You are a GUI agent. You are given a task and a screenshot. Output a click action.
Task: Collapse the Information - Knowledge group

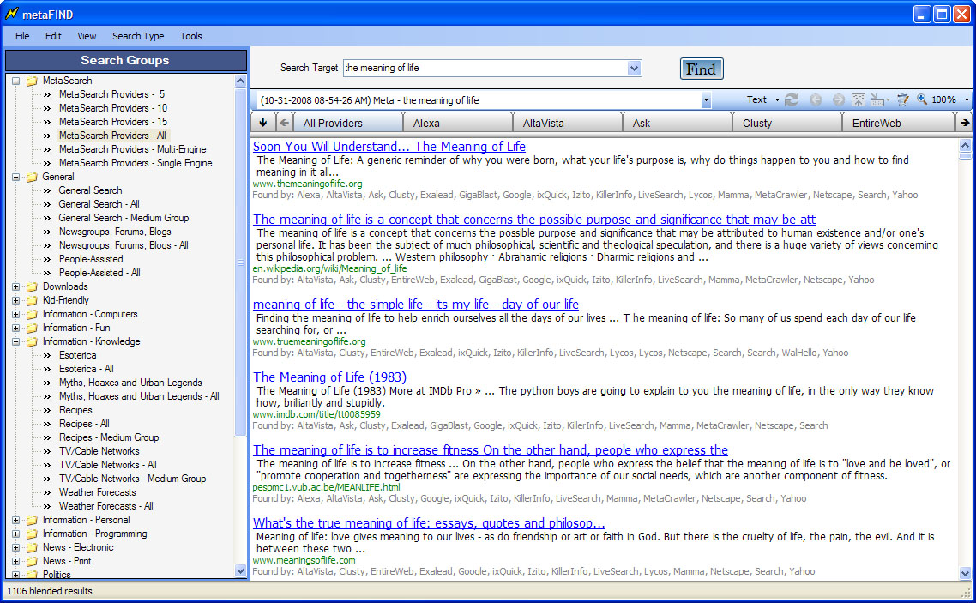[x=16, y=341]
